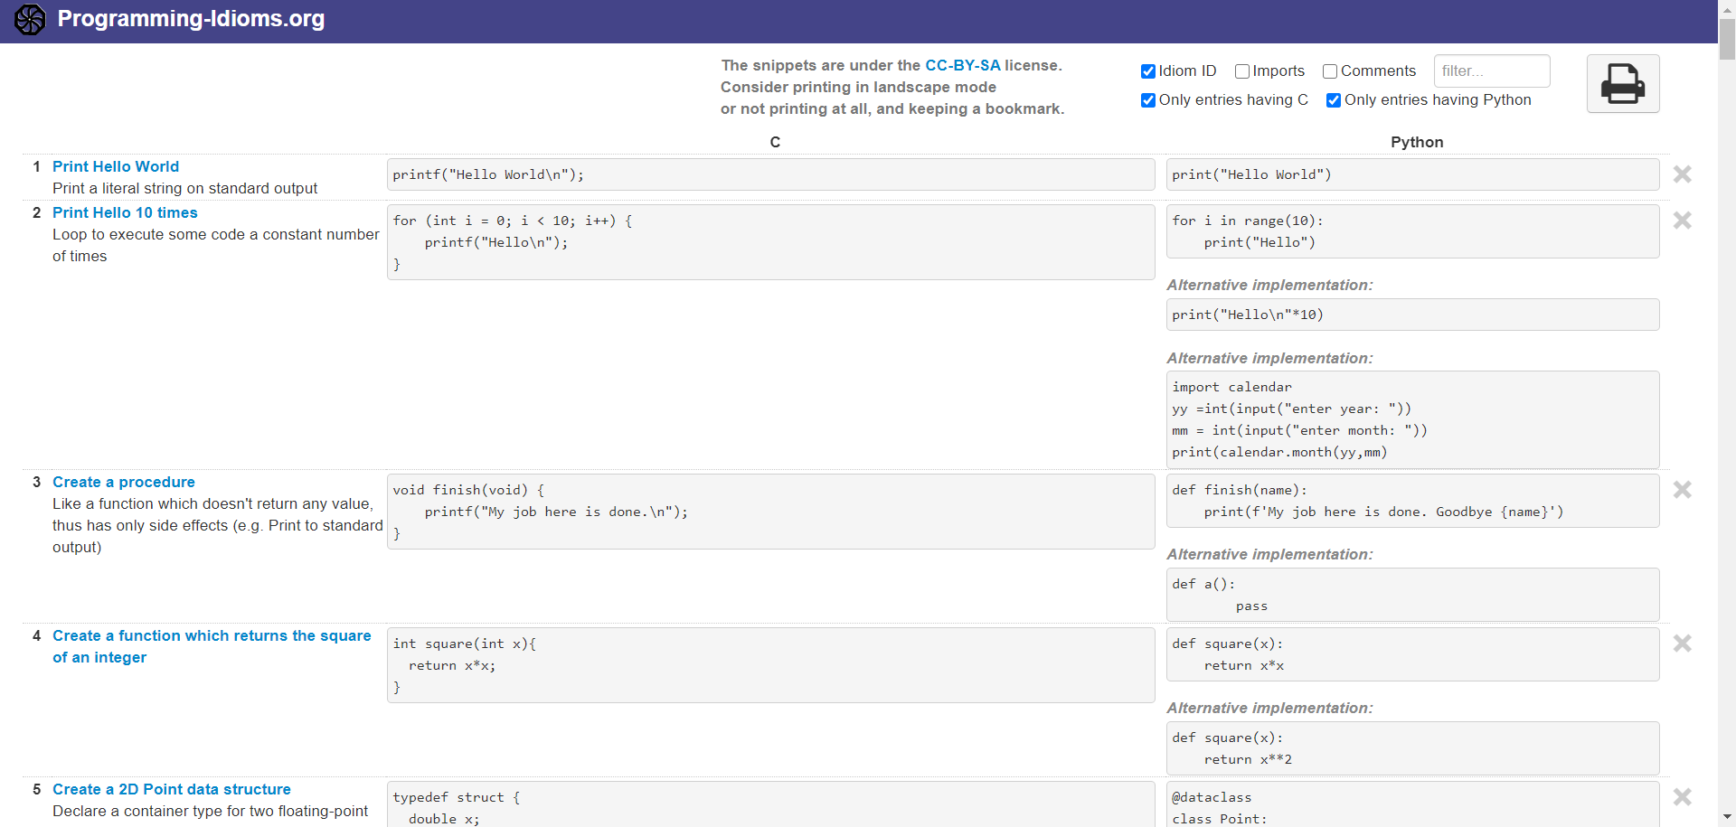Open the Create a procedure idiom
The height and width of the screenshot is (827, 1736).
pos(124,482)
